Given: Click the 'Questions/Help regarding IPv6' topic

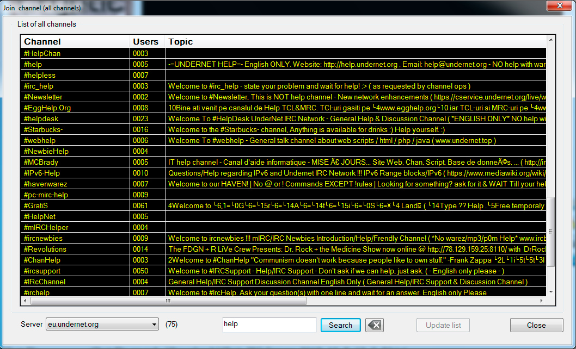Looking at the screenshot, I should click(x=357, y=173).
